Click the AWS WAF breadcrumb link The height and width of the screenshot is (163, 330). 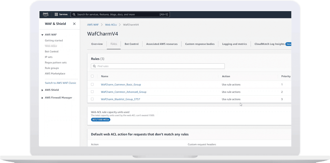93,25
